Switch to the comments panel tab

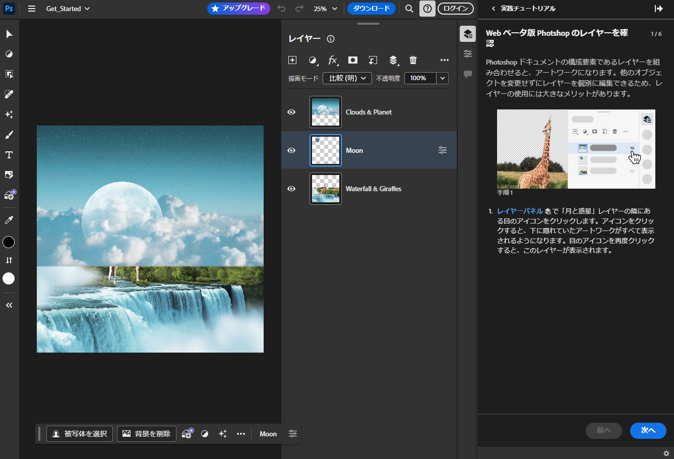467,74
